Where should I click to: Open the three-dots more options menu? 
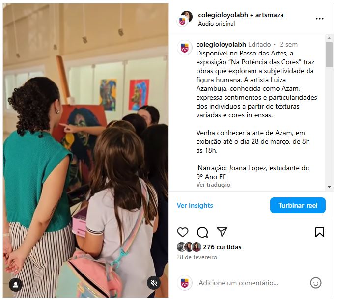coord(320,19)
